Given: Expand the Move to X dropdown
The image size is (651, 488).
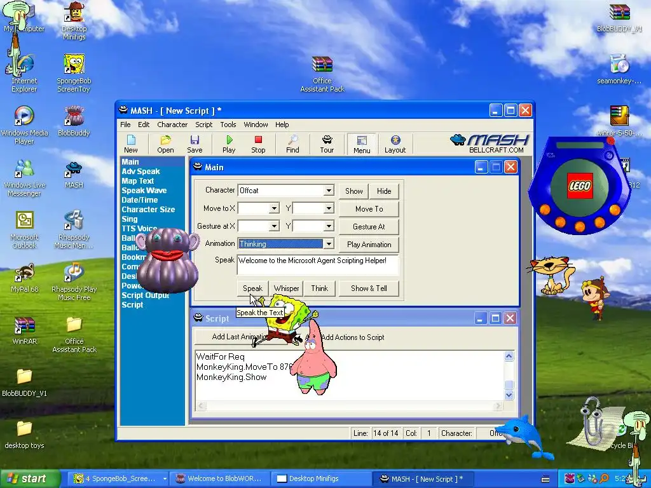Looking at the screenshot, I should [274, 208].
